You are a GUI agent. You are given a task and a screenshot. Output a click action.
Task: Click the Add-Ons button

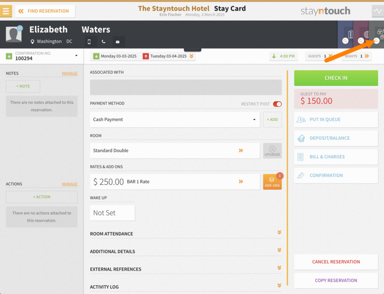tap(272, 182)
